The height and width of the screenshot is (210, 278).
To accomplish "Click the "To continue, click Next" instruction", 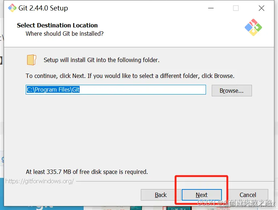I will [130, 76].
